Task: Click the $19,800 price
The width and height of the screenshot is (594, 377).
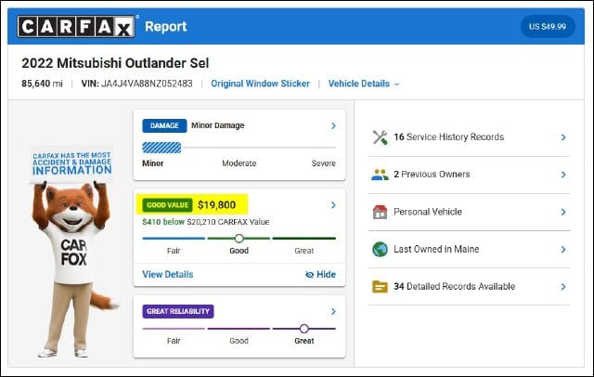Action: coord(216,205)
